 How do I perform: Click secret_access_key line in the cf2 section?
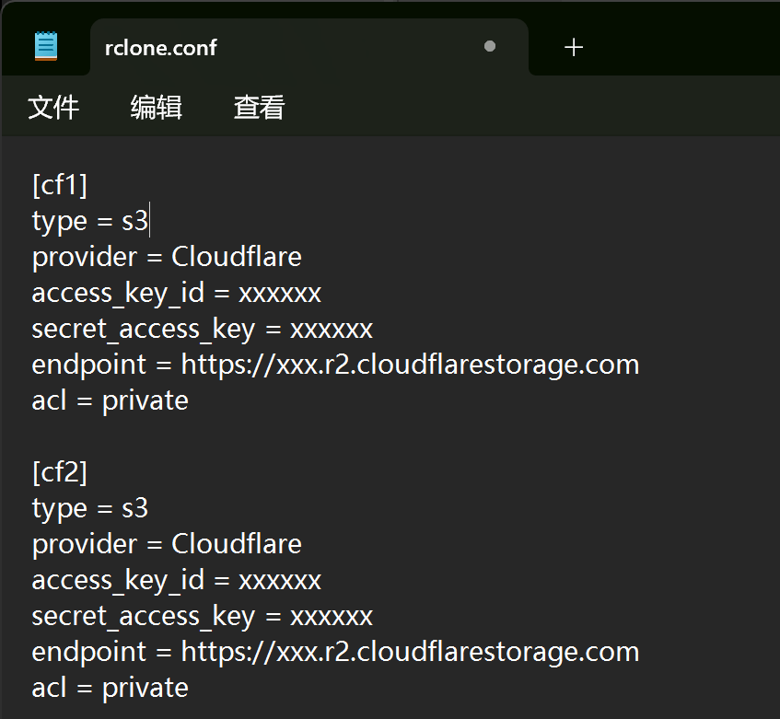point(202,616)
